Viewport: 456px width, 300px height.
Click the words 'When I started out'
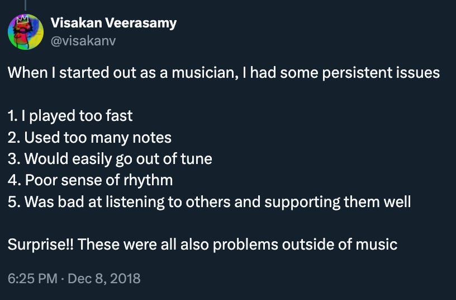[72, 73]
